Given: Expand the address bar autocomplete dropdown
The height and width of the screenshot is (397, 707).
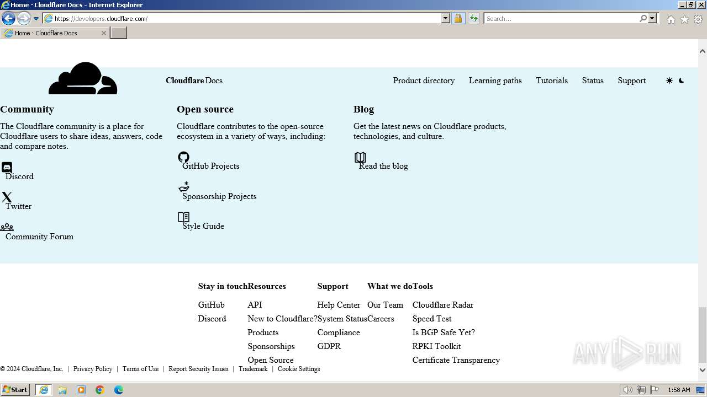Looking at the screenshot, I should (x=446, y=18).
